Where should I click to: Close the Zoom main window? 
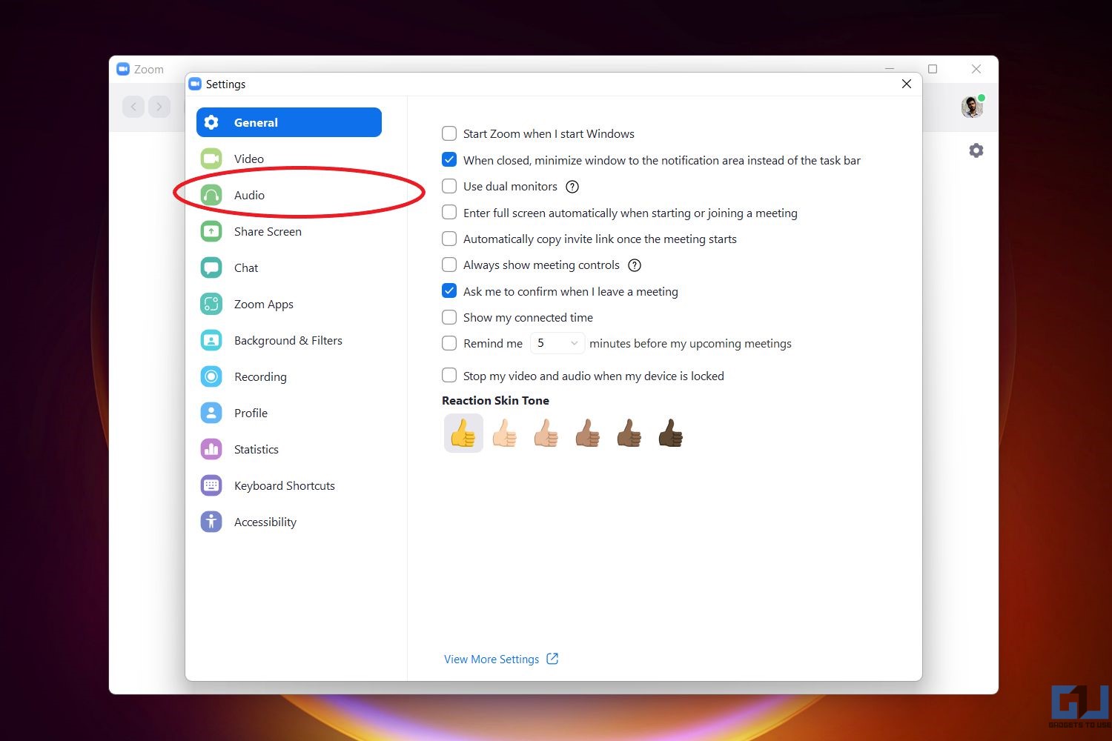click(x=976, y=69)
